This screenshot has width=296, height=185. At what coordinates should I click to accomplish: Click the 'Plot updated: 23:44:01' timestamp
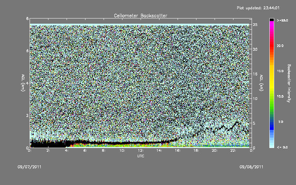pyautogui.click(x=258, y=8)
